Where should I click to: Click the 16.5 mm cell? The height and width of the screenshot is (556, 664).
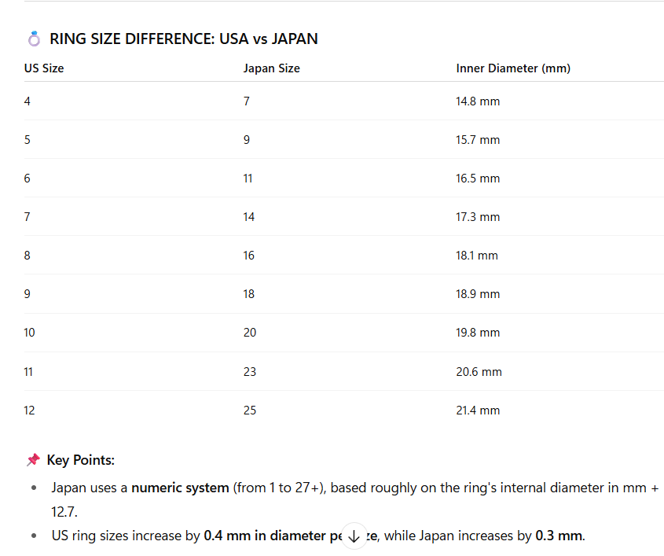point(478,179)
